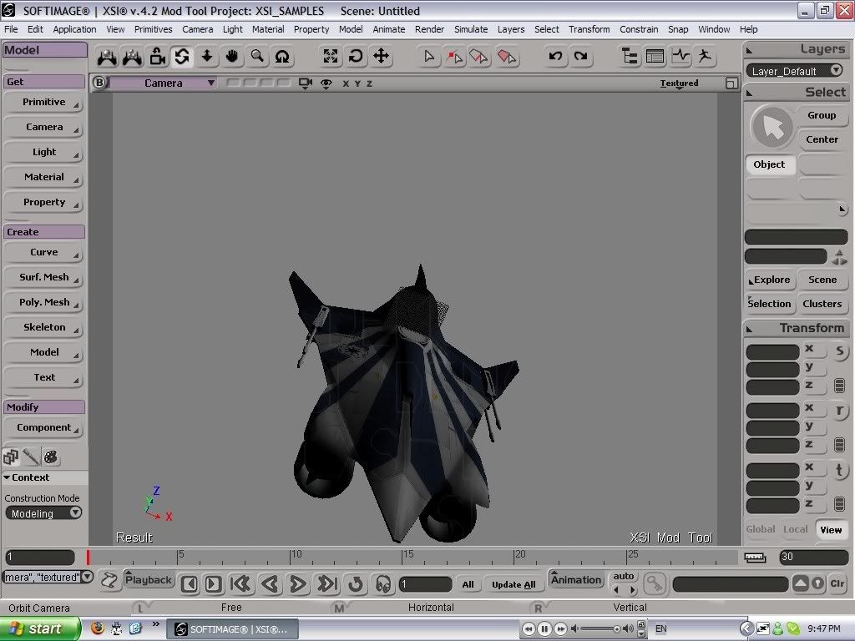
Task: Expand the Poly. Mesh submenu
Action: click(x=43, y=302)
